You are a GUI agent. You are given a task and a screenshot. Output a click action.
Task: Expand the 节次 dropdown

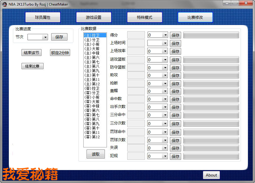pyautogui.click(x=45, y=37)
